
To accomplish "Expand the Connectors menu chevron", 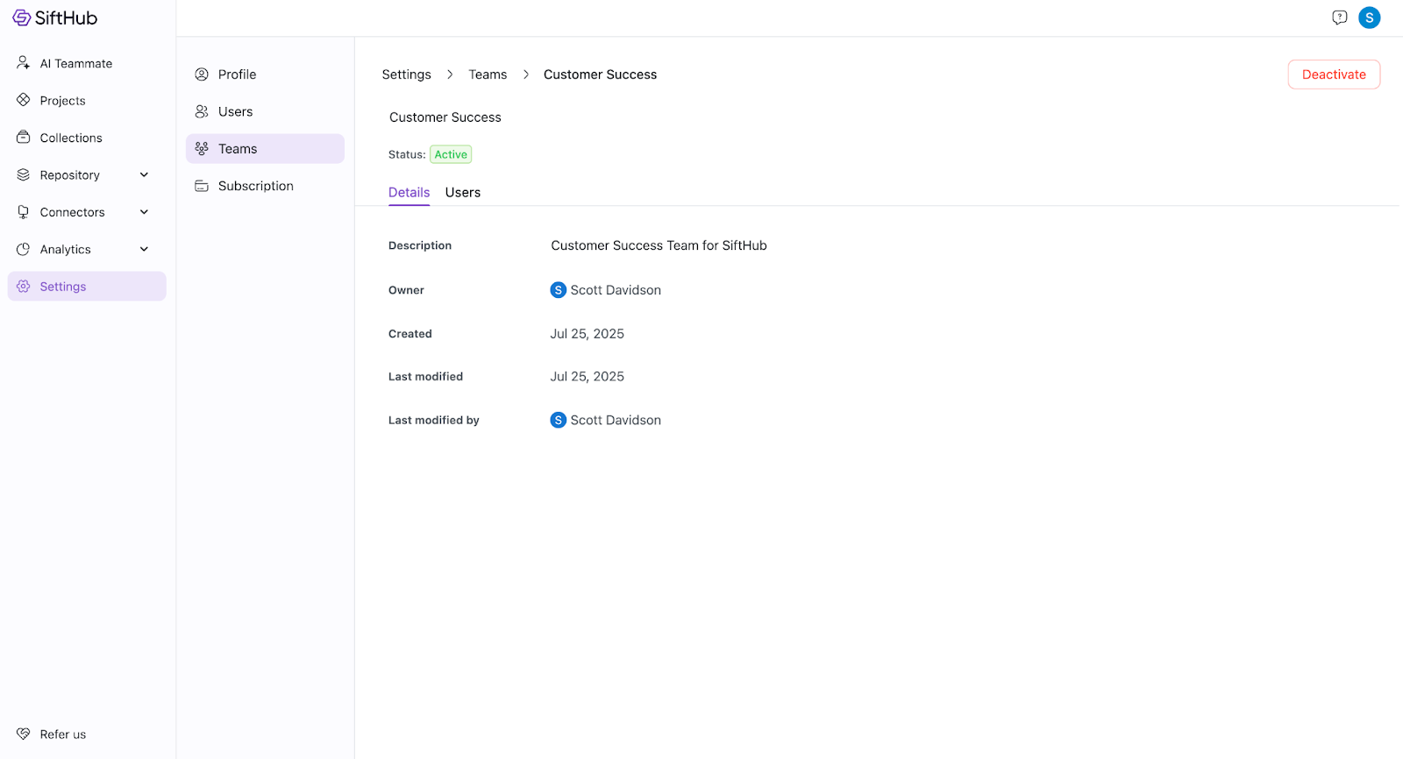I will [145, 212].
